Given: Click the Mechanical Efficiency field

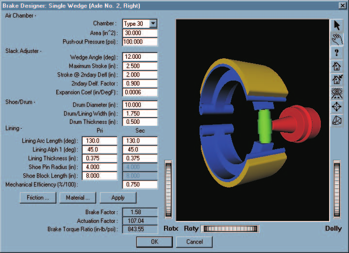Looking at the screenshot, I should click(x=140, y=185).
